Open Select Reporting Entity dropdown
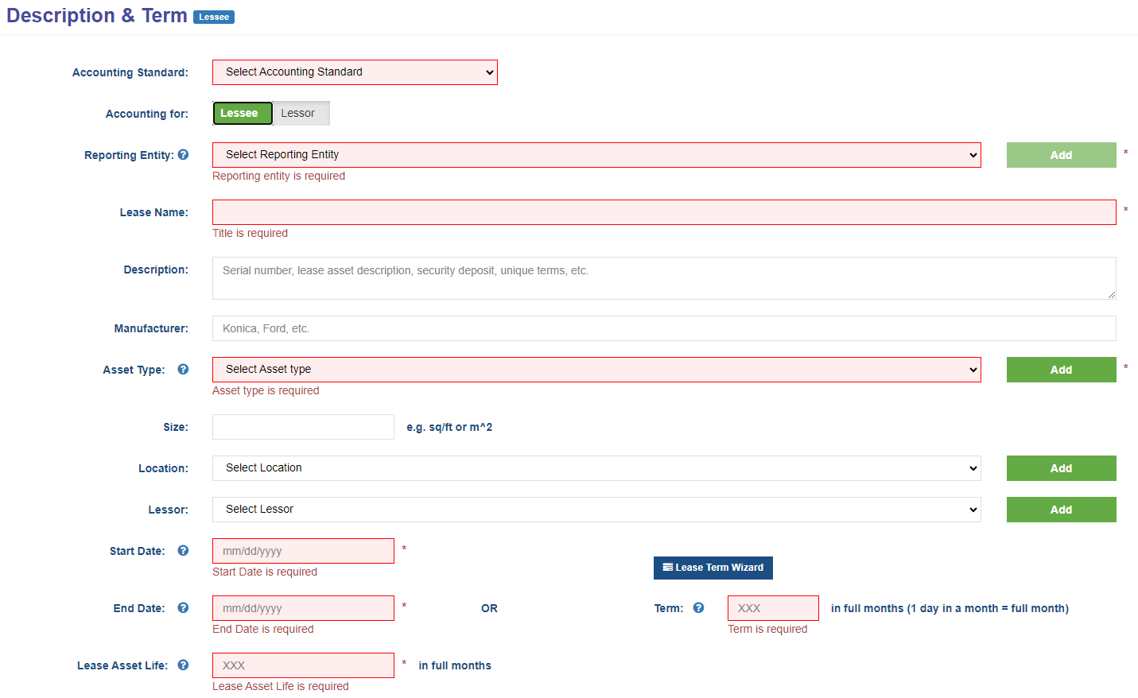This screenshot has width=1138, height=698. [x=596, y=155]
